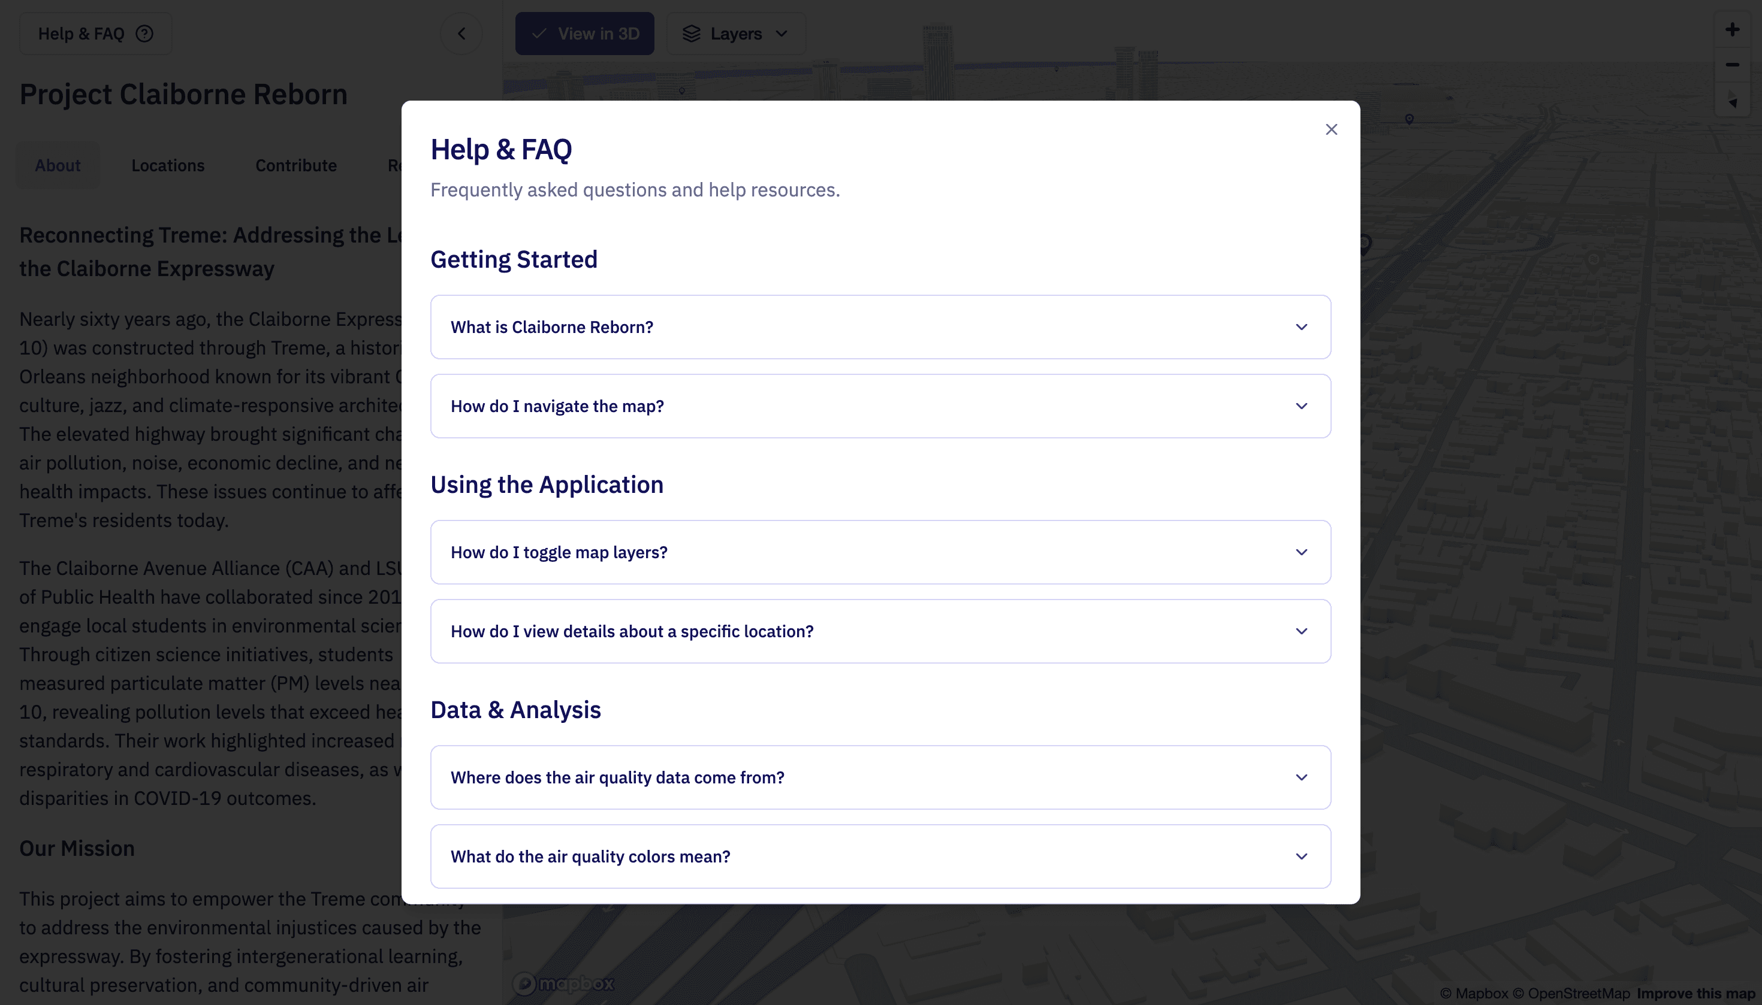
Task: Click the Layers stack icon
Action: click(x=692, y=34)
